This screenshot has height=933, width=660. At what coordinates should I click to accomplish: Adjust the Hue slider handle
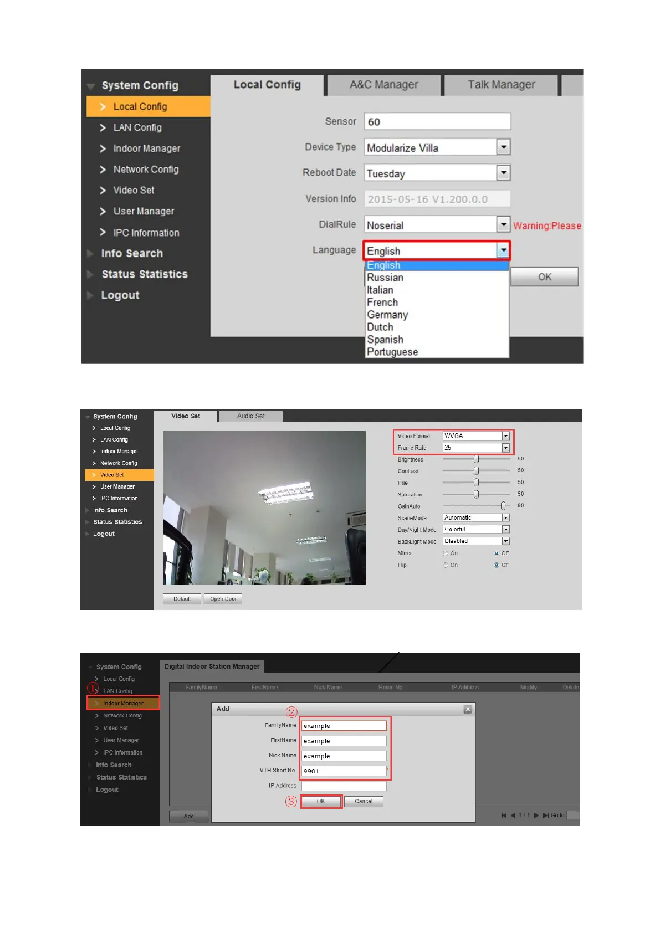476,482
